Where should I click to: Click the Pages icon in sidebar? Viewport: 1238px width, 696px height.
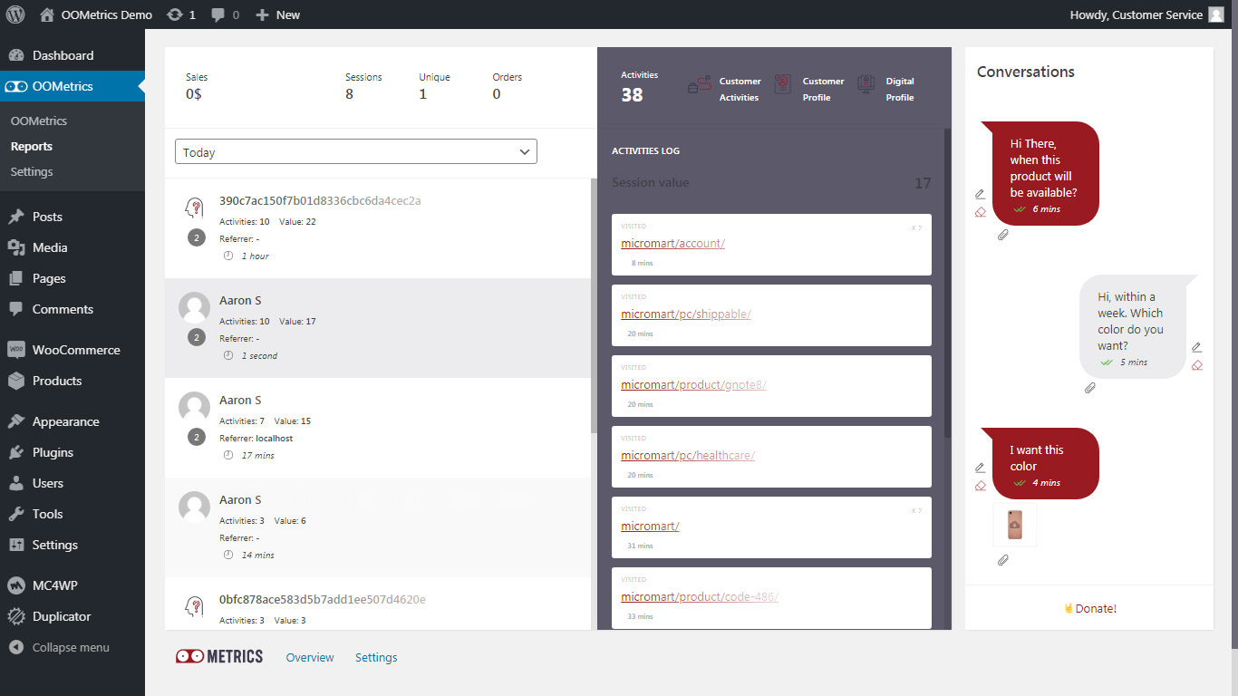pyautogui.click(x=16, y=278)
